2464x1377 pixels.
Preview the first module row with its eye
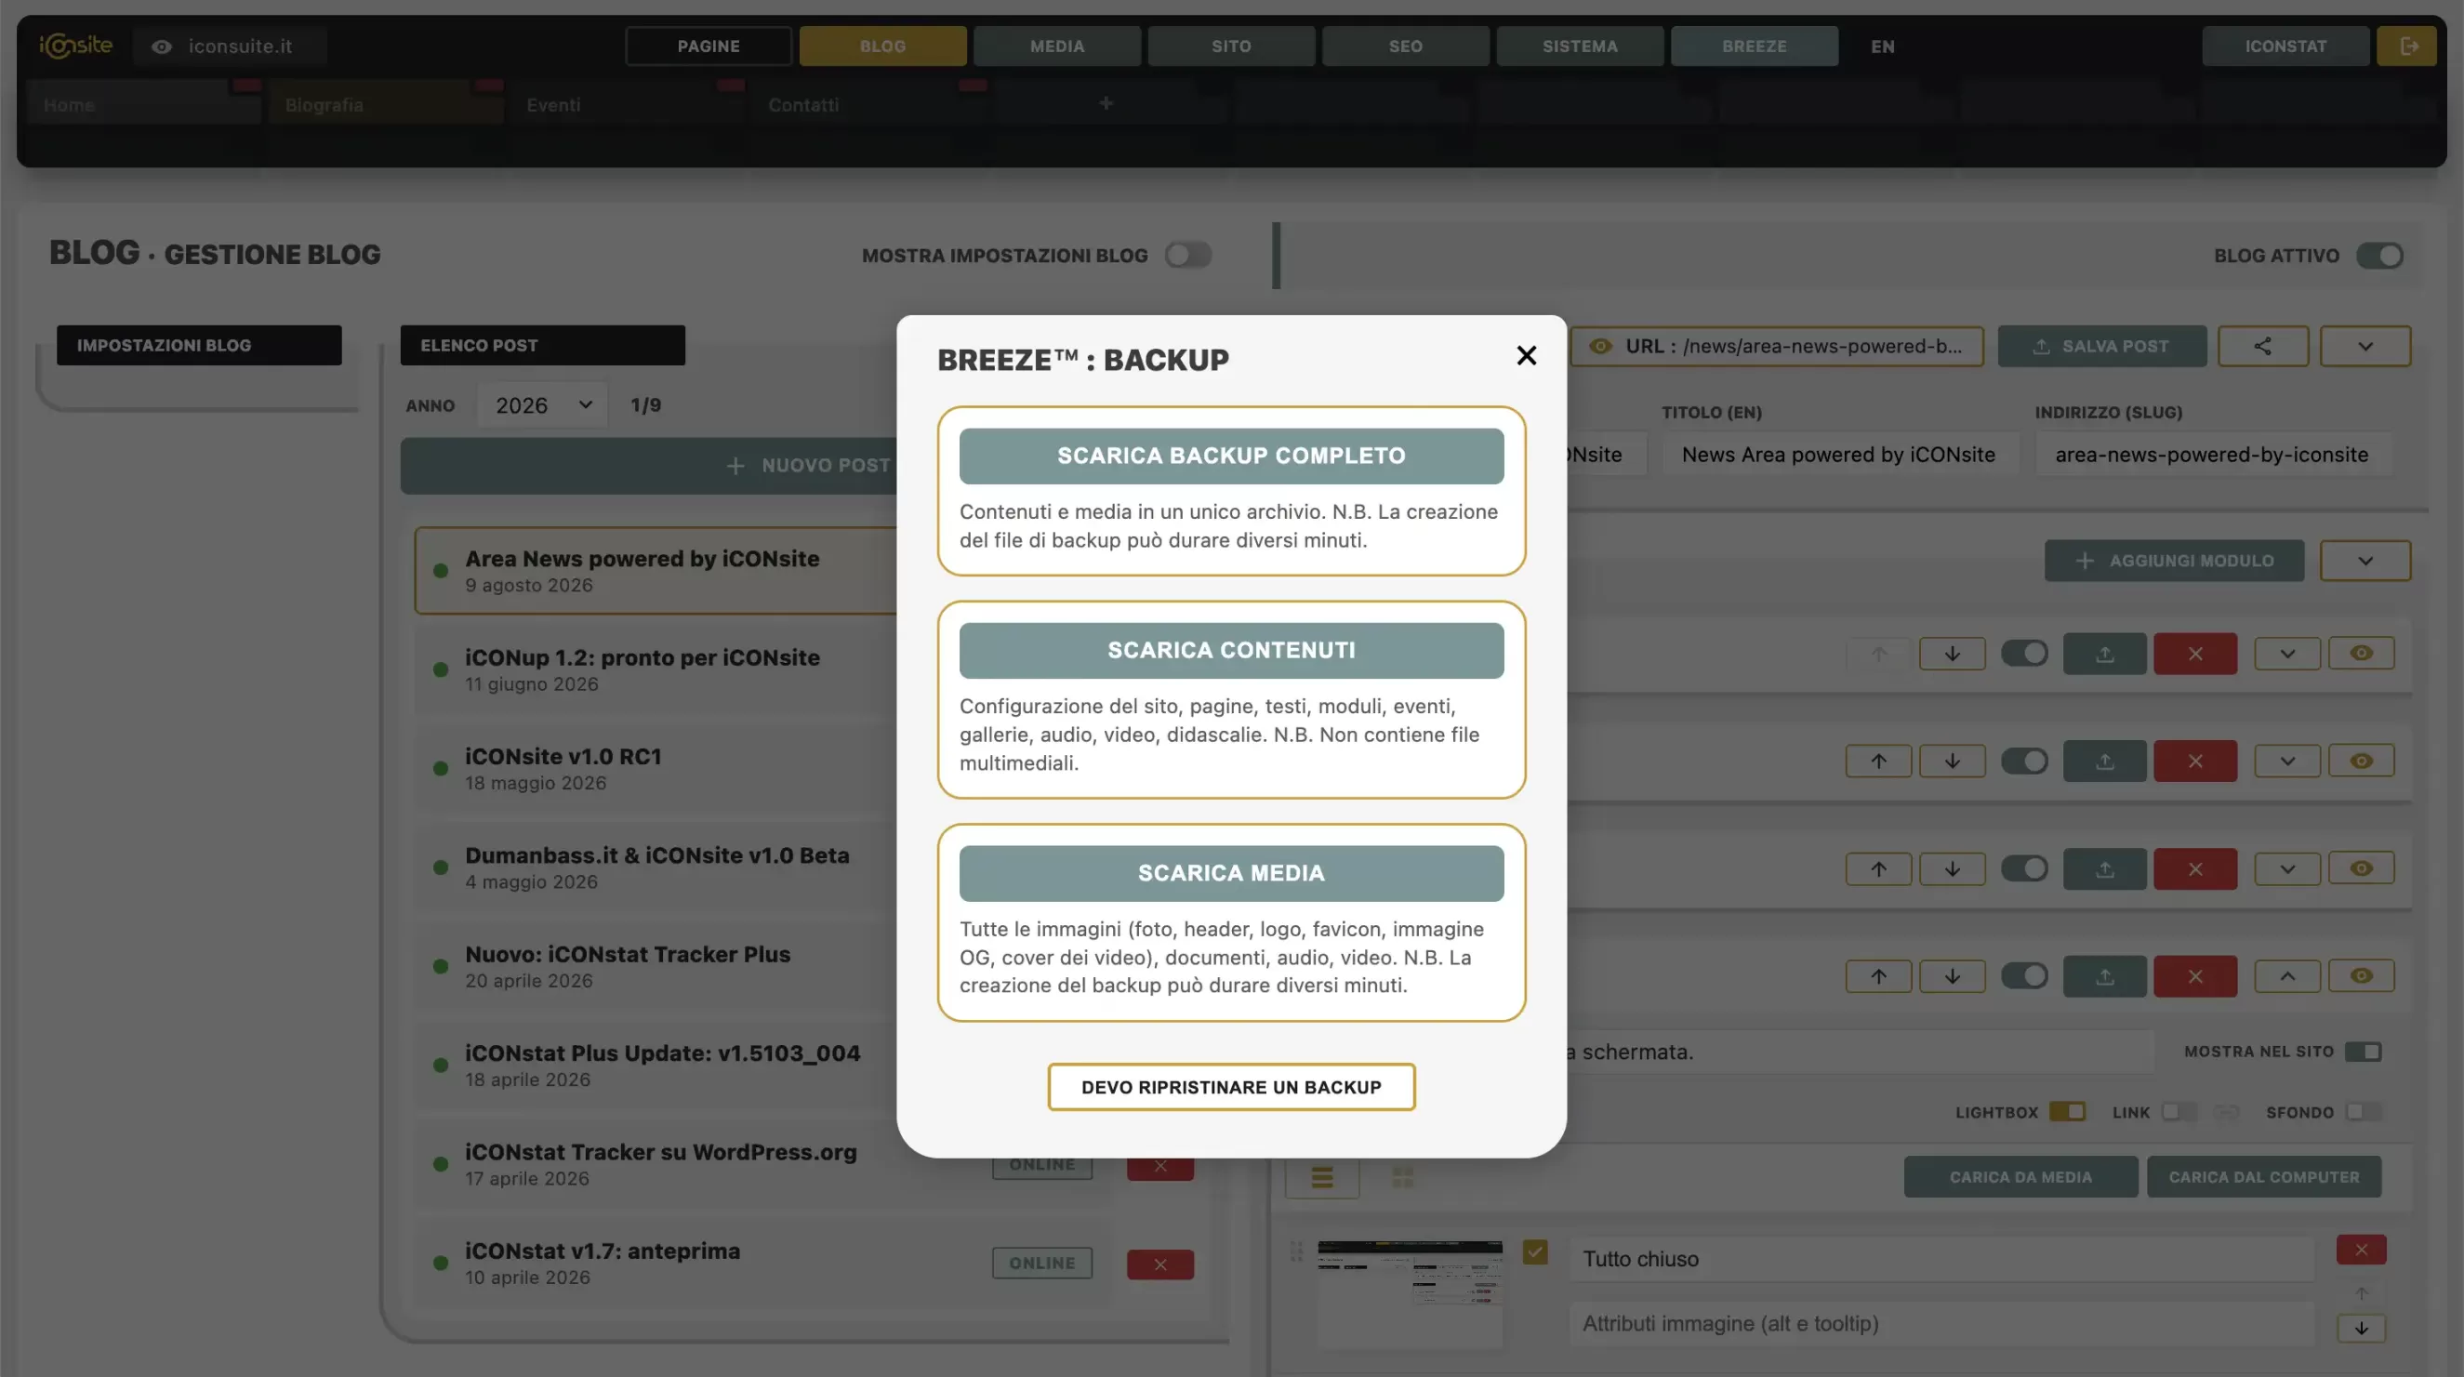(x=2361, y=654)
